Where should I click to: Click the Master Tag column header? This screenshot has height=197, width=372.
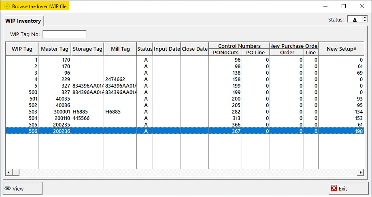coord(55,49)
